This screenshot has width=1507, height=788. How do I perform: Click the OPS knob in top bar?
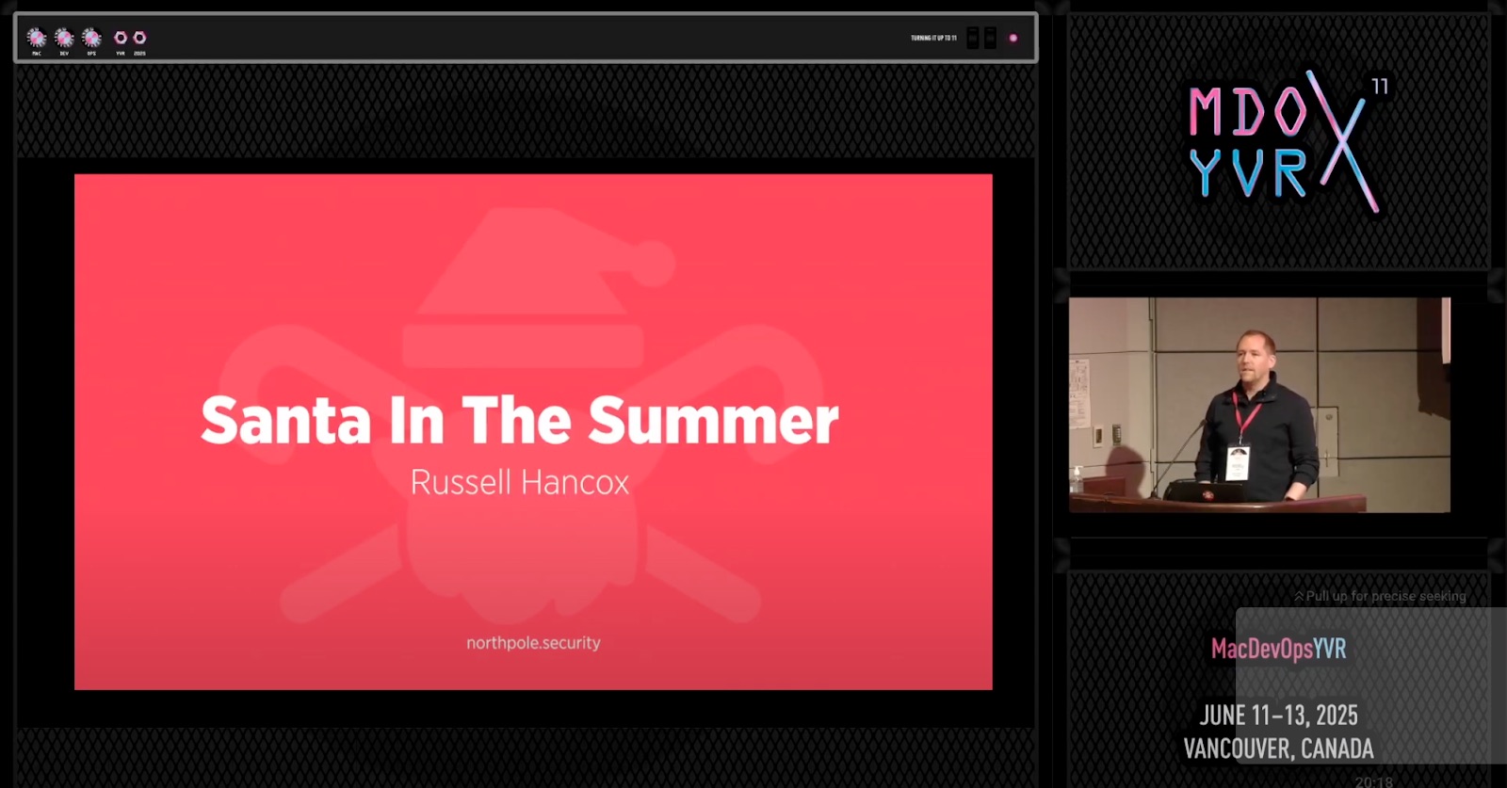[91, 38]
